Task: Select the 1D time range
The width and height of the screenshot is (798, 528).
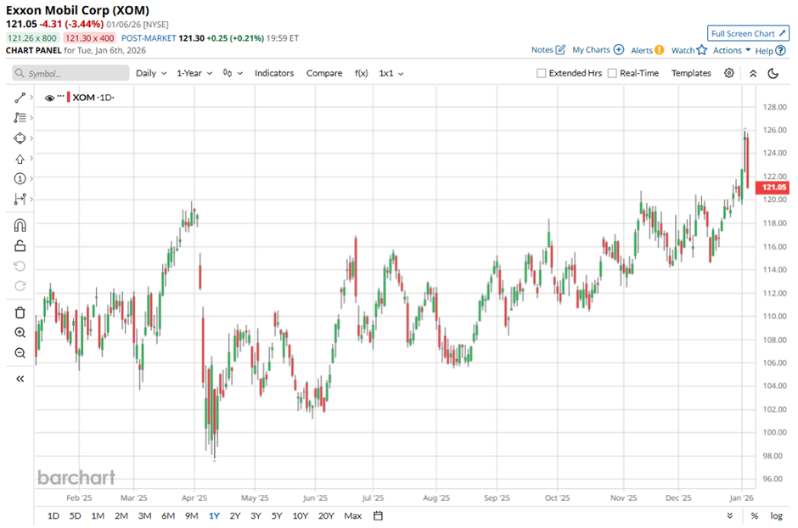Action: click(53, 516)
